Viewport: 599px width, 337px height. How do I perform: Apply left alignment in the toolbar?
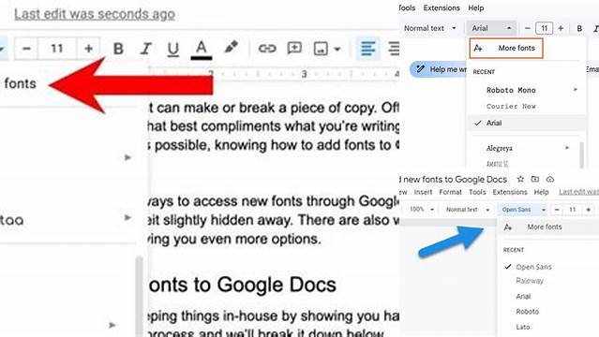click(367, 49)
